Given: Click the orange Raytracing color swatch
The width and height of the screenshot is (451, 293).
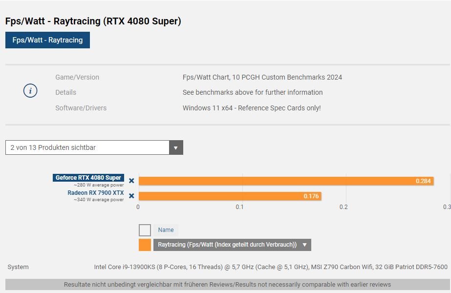Looking at the screenshot, I should pos(145,245).
